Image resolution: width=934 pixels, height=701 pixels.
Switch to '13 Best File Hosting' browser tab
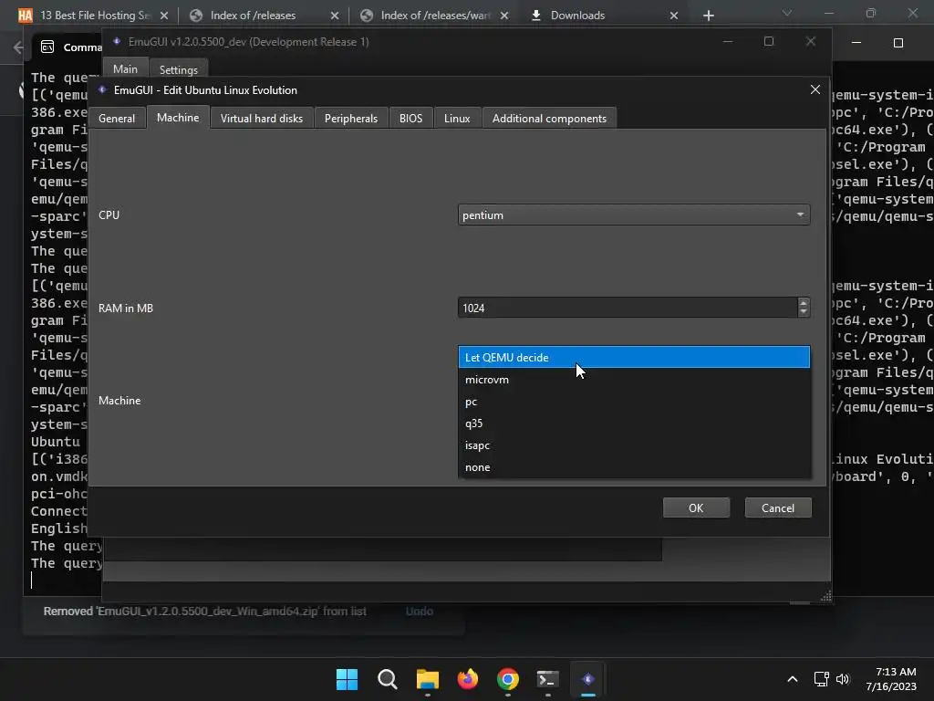click(x=94, y=16)
